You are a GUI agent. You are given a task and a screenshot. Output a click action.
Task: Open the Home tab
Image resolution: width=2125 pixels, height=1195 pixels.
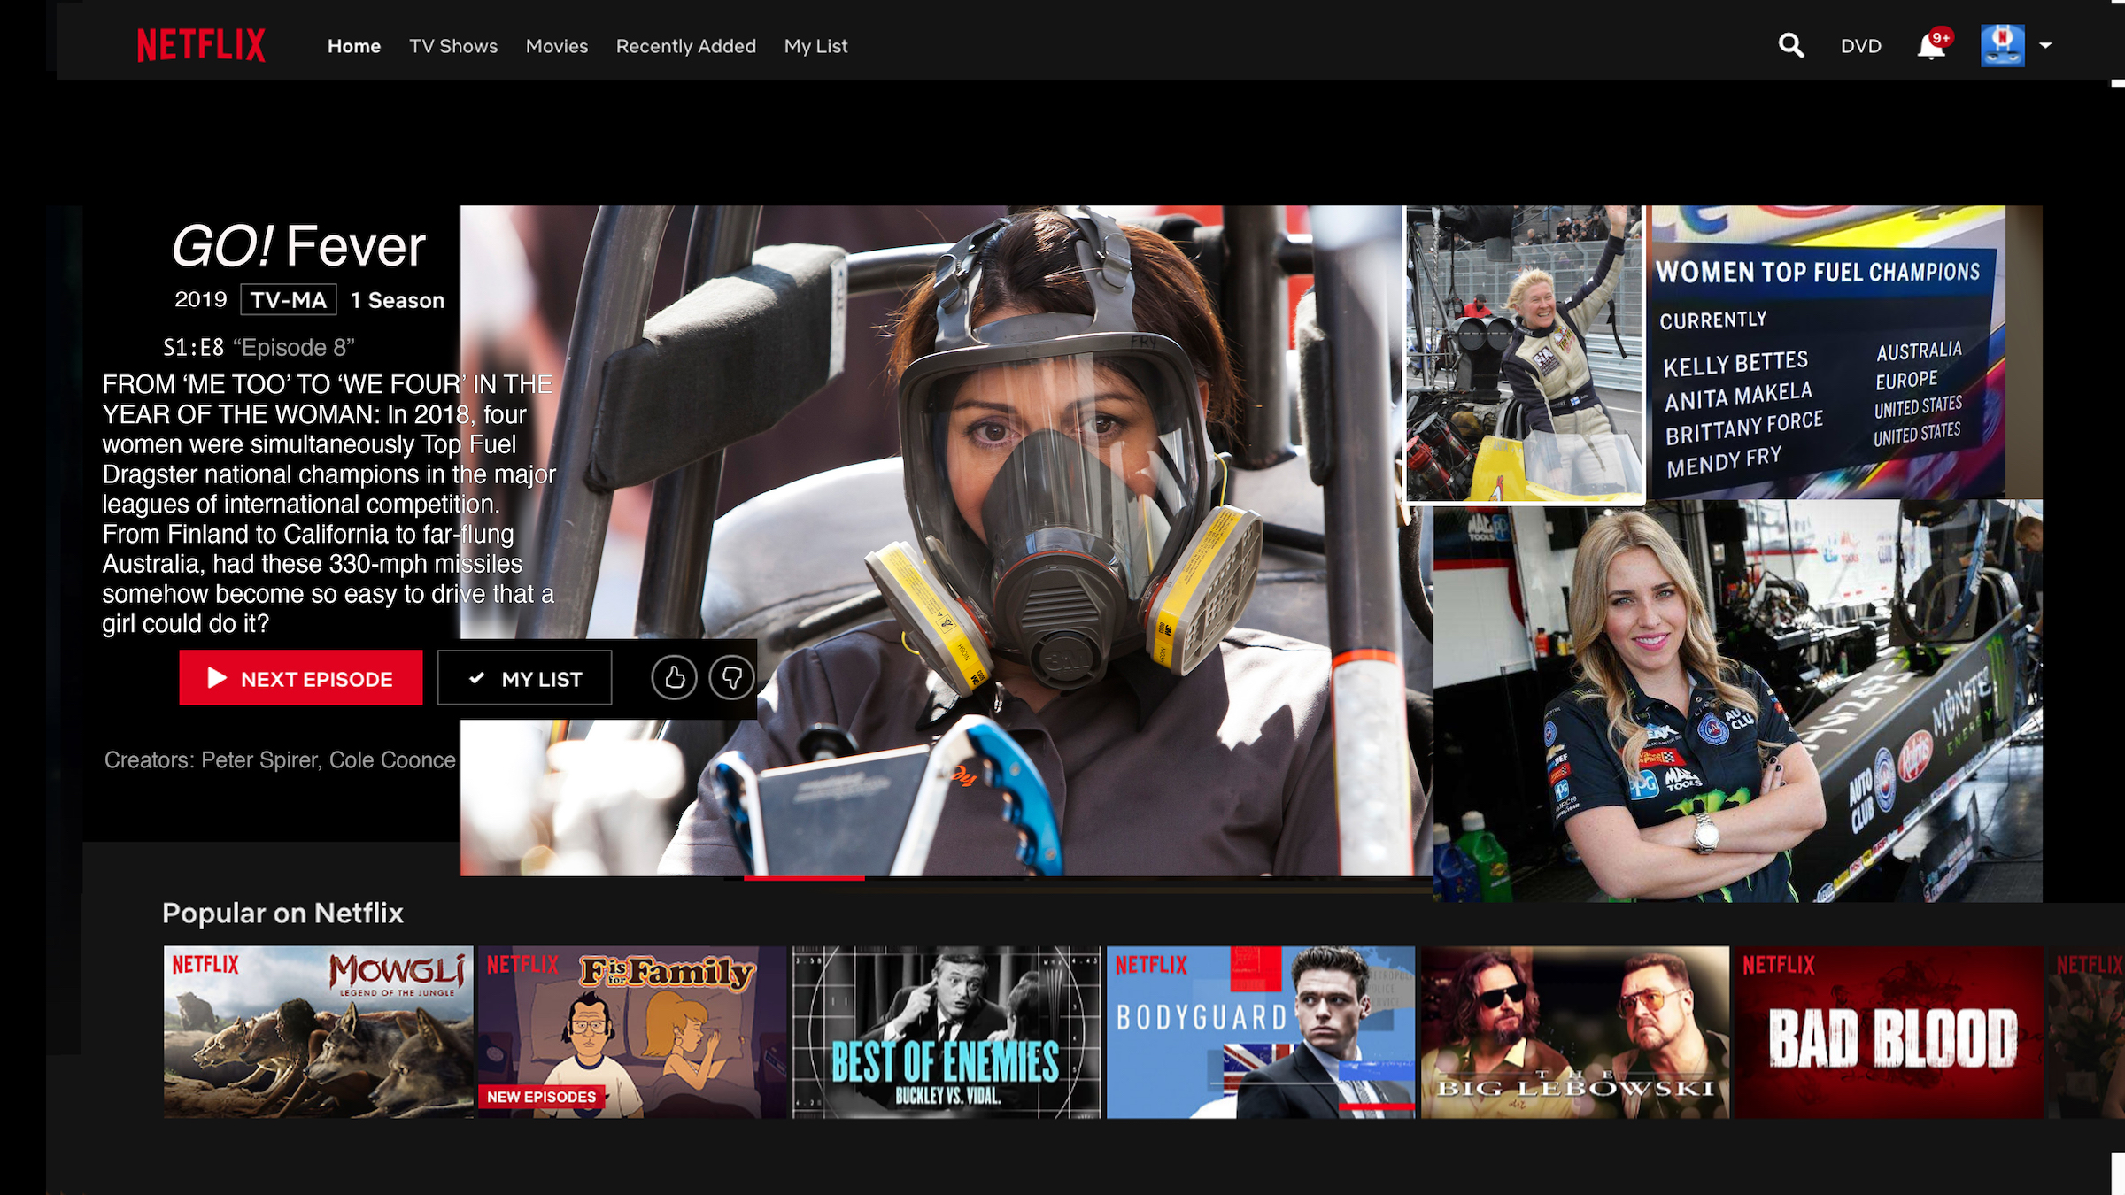[353, 46]
